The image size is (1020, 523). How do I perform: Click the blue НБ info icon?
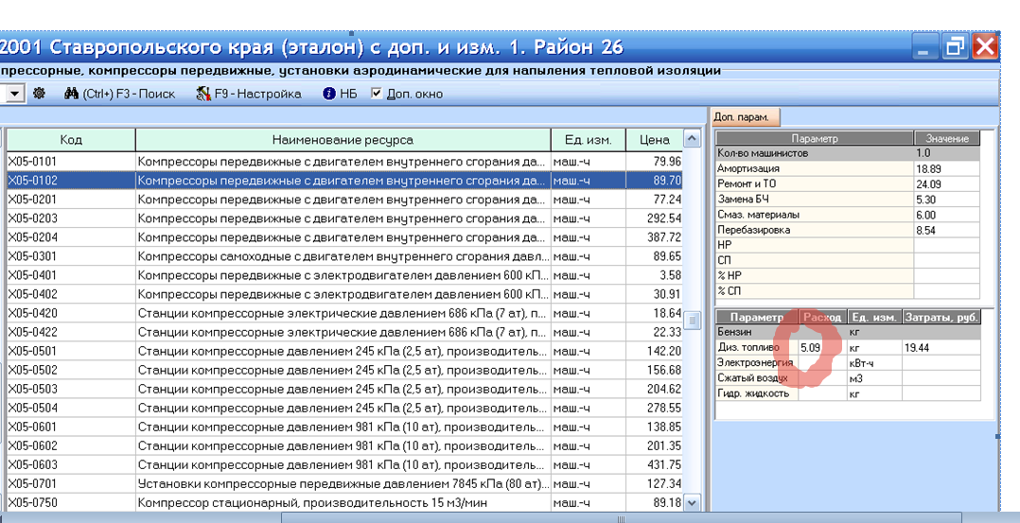click(x=329, y=94)
